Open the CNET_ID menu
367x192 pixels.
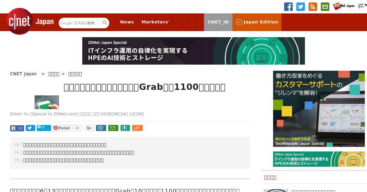[x=218, y=22]
